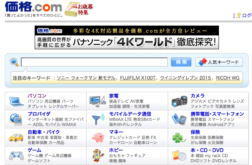This screenshot has width=252, height=165.
Task: Go to the 本・CD・DVD category
Action: (x=207, y=150)
